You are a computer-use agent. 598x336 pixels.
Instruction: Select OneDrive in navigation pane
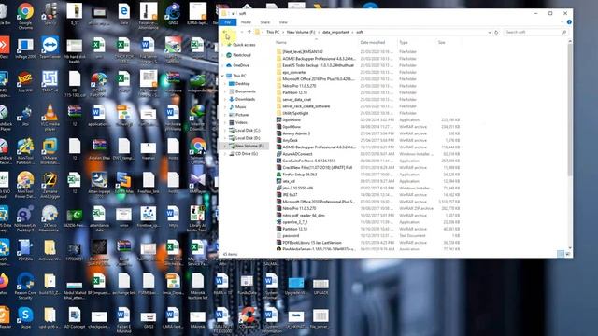[237, 65]
